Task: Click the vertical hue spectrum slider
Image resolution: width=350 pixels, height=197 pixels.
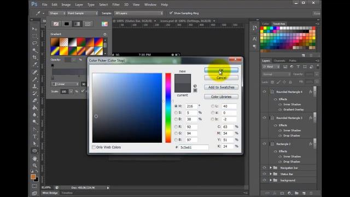Action: [168, 108]
